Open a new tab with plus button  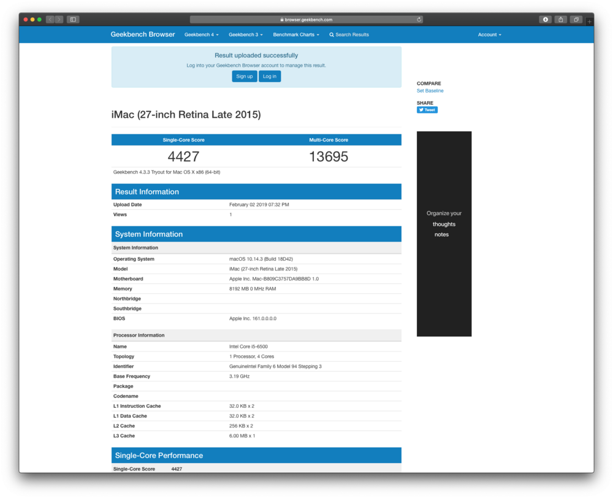point(589,21)
